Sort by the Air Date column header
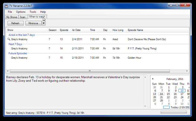The width and height of the screenshot is (196, 121). [80, 30]
